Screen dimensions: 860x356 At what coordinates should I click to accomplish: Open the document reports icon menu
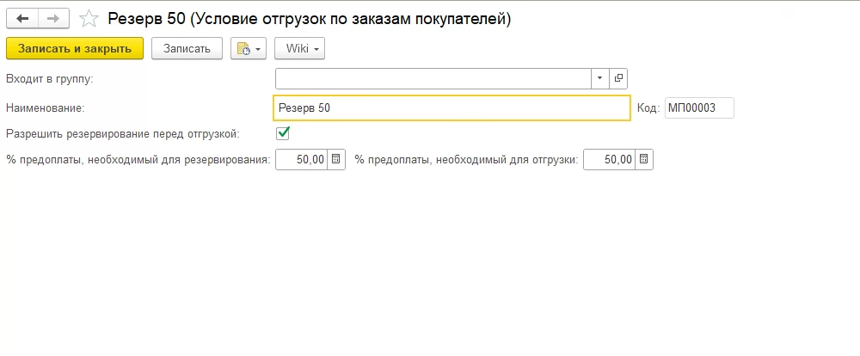(249, 48)
